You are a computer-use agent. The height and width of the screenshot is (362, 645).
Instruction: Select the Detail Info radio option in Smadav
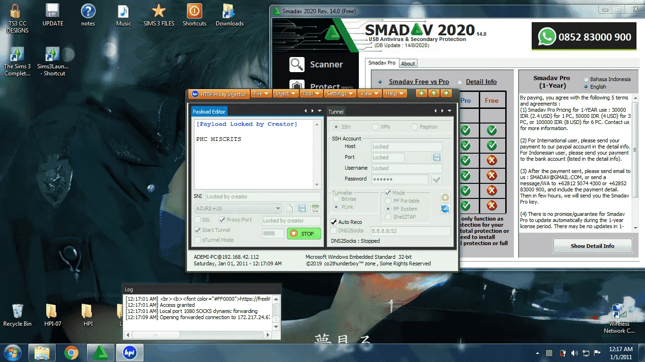[x=460, y=82]
